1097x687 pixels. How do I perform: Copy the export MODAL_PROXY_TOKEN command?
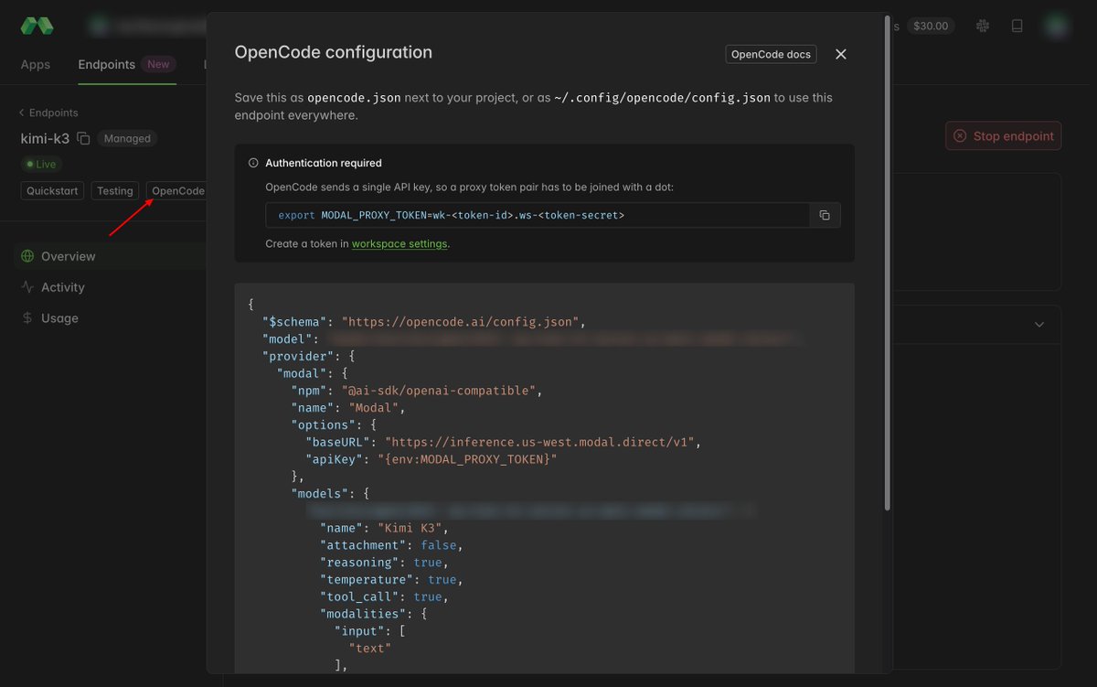pyautogui.click(x=825, y=215)
